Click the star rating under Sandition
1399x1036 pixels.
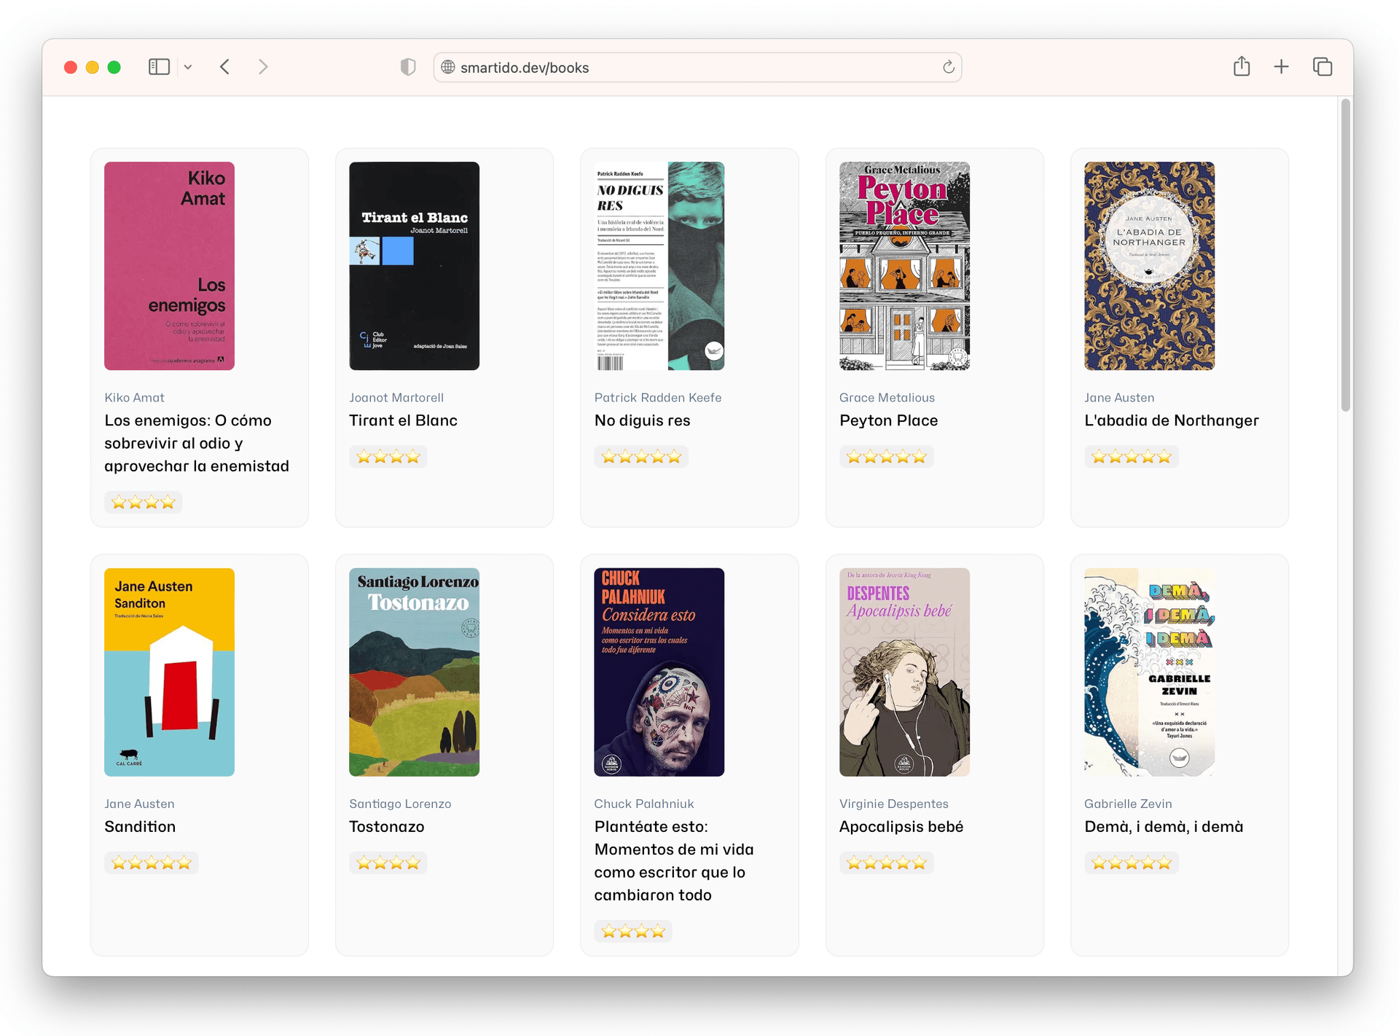(x=151, y=863)
